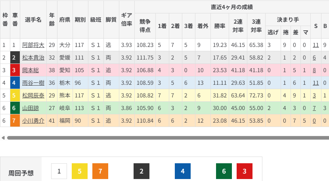
Task: Click the 岡本総 rider name link
Action: (x=30, y=70)
